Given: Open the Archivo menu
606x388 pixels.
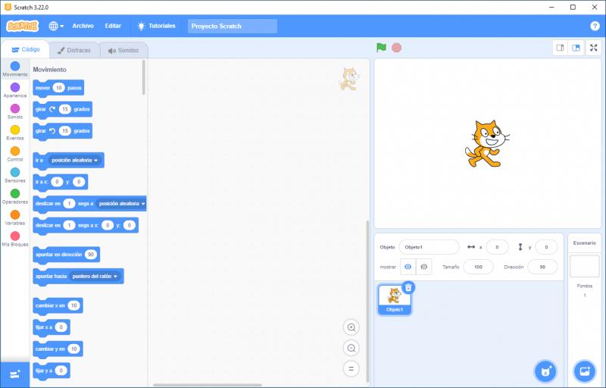Looking at the screenshot, I should (83, 26).
